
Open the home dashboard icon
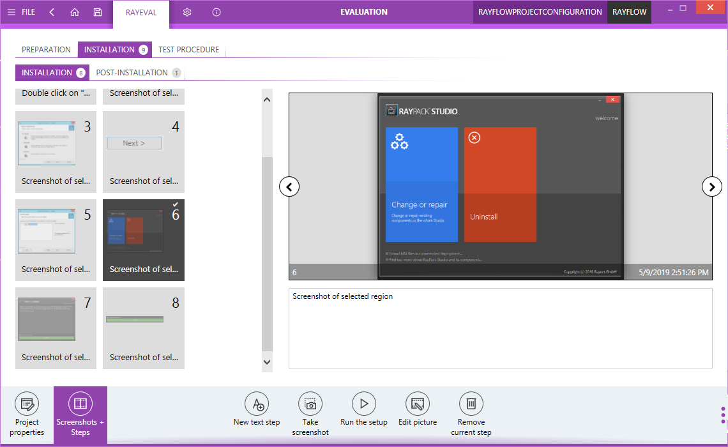[x=74, y=12]
